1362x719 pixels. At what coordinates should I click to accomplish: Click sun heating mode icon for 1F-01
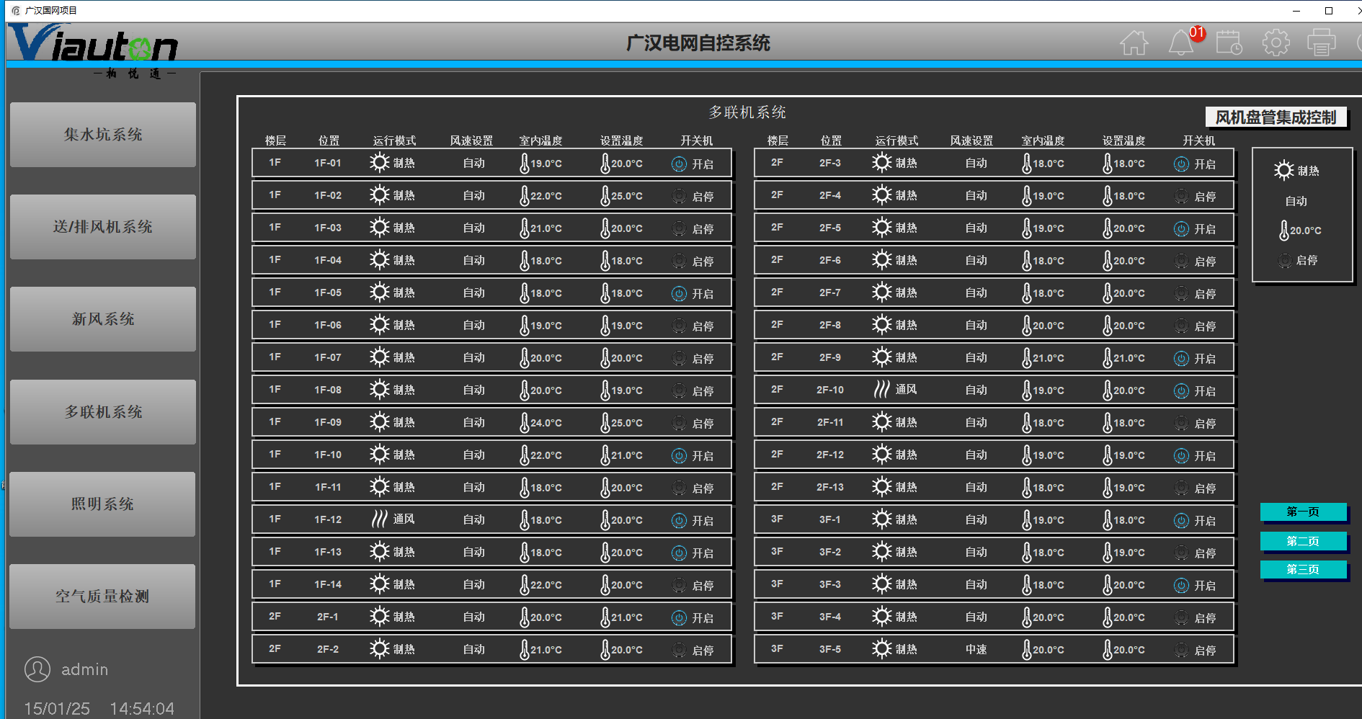(x=380, y=163)
